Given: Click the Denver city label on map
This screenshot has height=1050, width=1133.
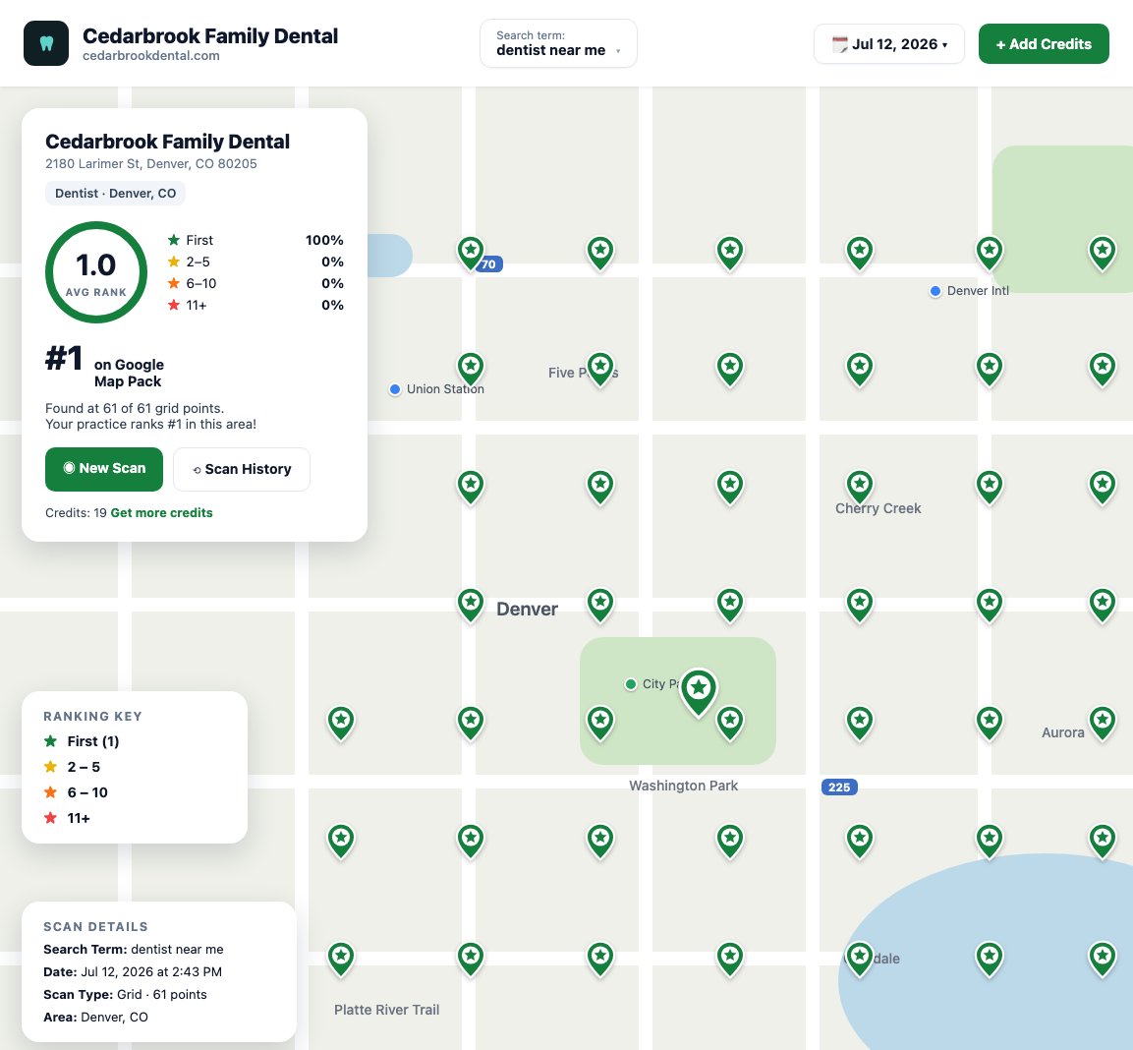Looking at the screenshot, I should pos(527,610).
